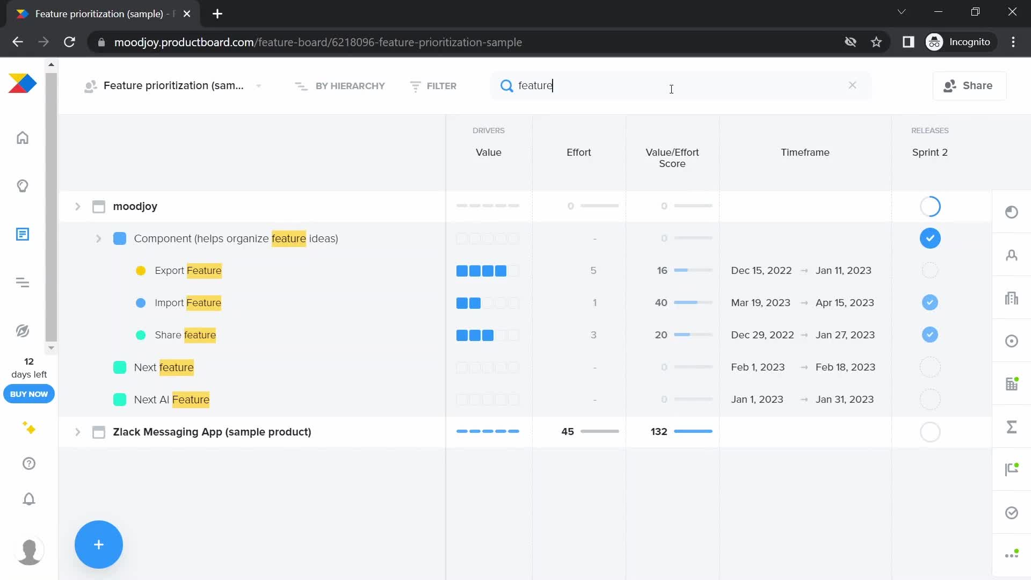This screenshot has width=1031, height=580.
Task: Open Chrome three-dot menu
Action: click(1013, 42)
